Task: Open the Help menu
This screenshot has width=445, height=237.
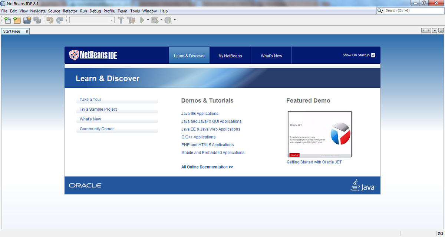Action: [x=164, y=11]
